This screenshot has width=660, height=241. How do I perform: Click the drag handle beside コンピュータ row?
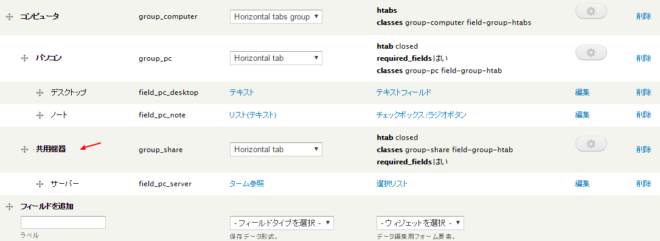[x=9, y=16]
